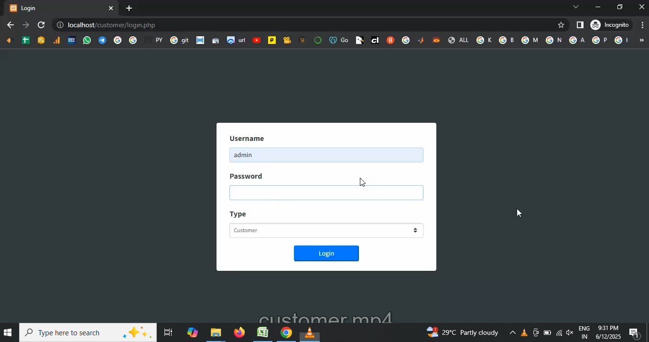
Task: Click the Password input field
Action: [x=326, y=192]
